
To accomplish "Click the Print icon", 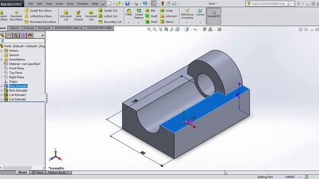I will coord(136,3).
